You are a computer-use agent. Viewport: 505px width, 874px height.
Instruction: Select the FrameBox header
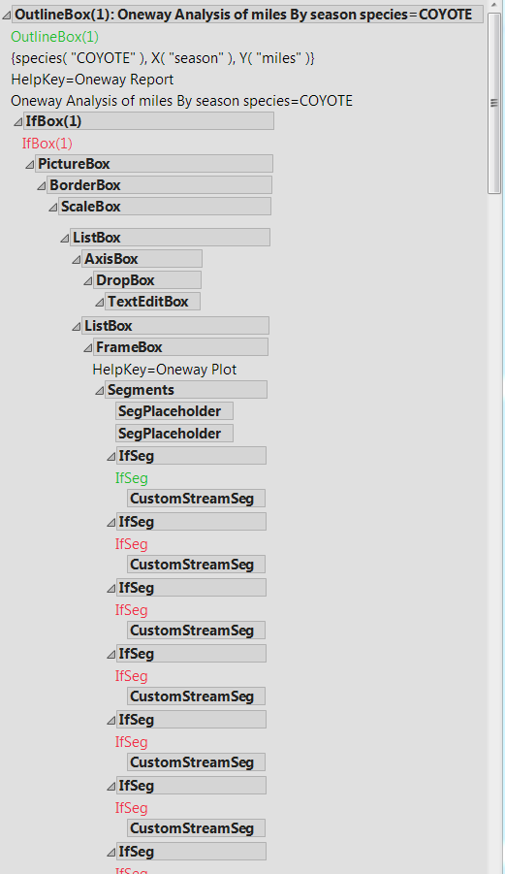click(180, 346)
